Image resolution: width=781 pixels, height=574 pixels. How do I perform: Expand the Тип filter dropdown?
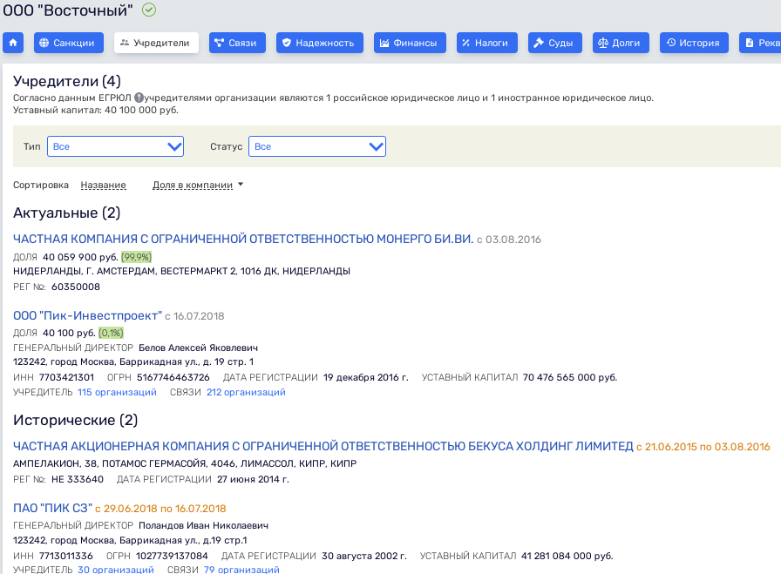115,146
